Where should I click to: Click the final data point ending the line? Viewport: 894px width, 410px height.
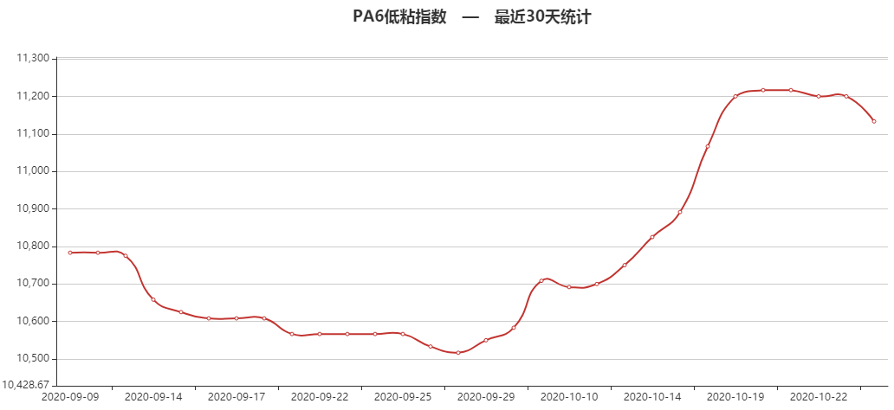[x=874, y=121]
